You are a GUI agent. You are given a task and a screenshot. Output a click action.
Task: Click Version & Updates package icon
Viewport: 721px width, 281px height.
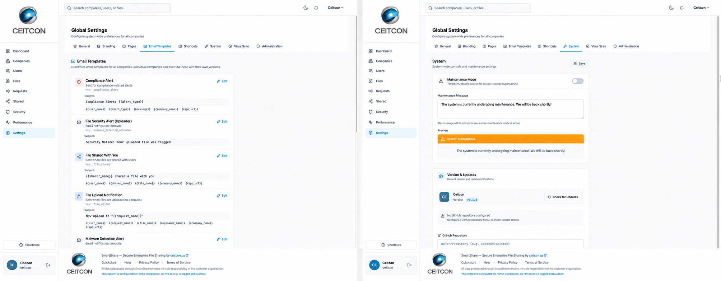[441, 176]
